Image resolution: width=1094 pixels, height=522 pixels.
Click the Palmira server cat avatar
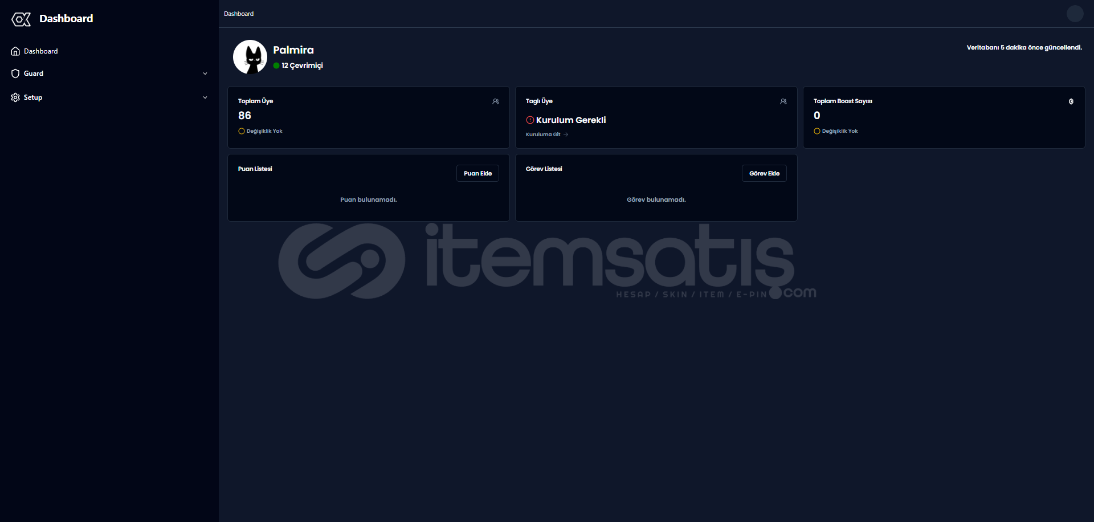pos(250,57)
